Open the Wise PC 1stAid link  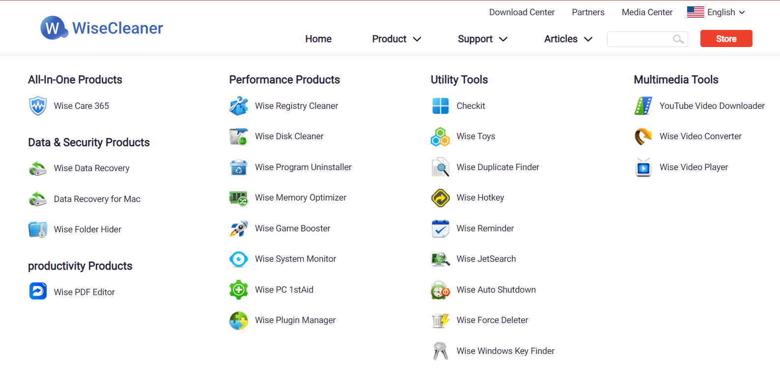pyautogui.click(x=284, y=290)
